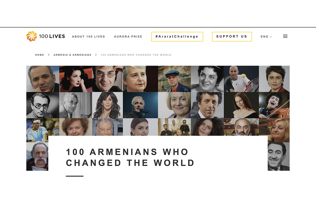Select the man in blue cap photo
Image resolution: width=316 pixels, height=210 pixels.
pyautogui.click(x=174, y=79)
